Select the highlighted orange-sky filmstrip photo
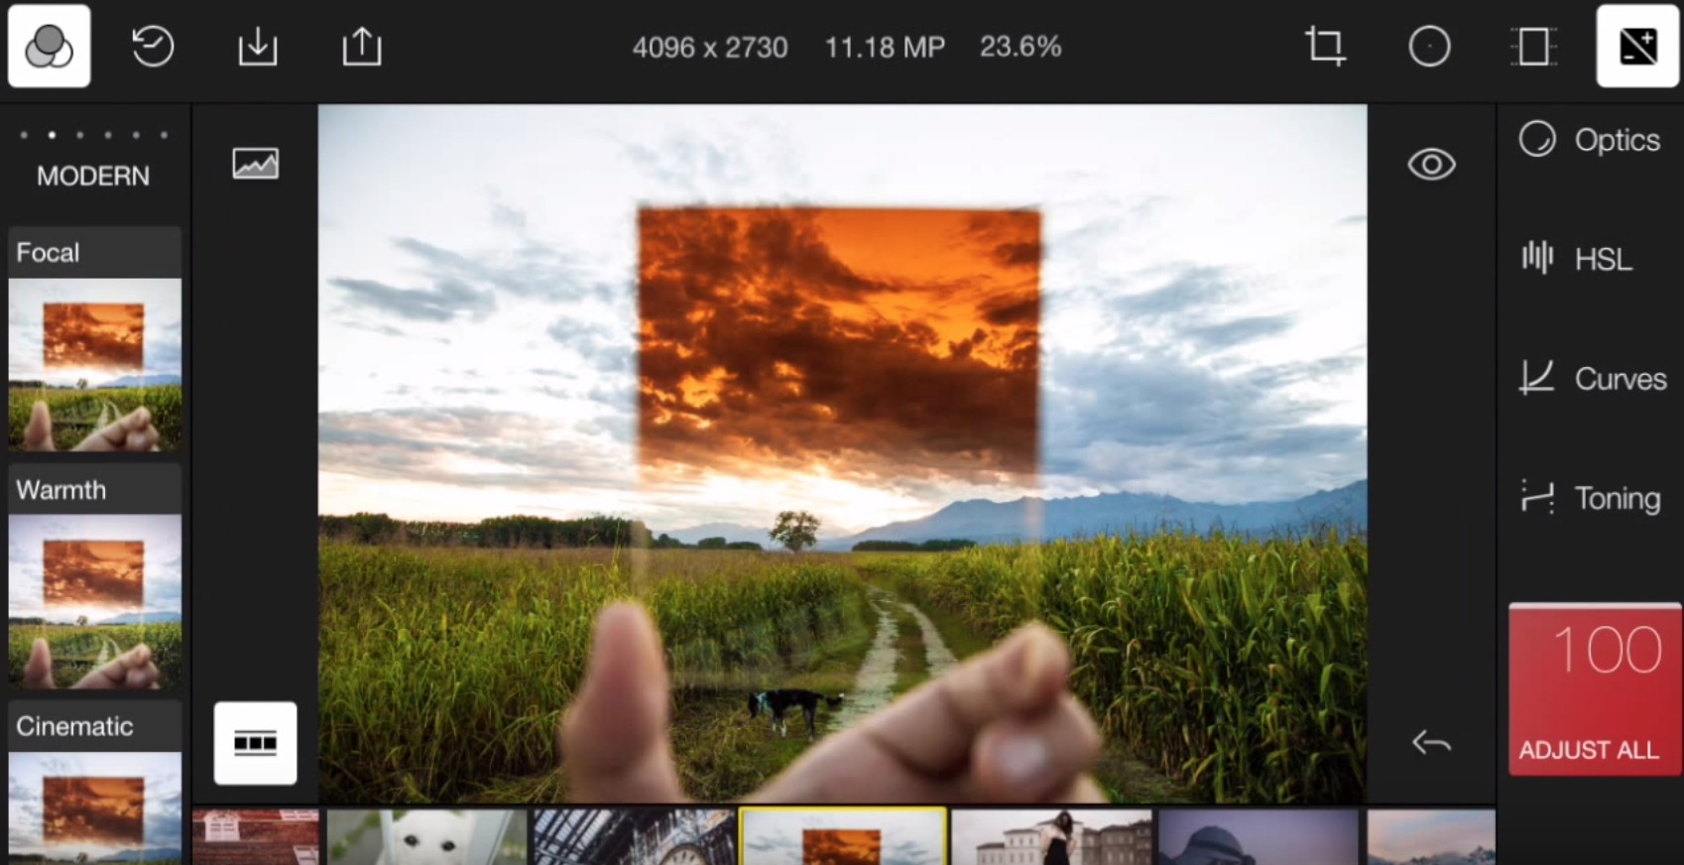 click(x=843, y=837)
